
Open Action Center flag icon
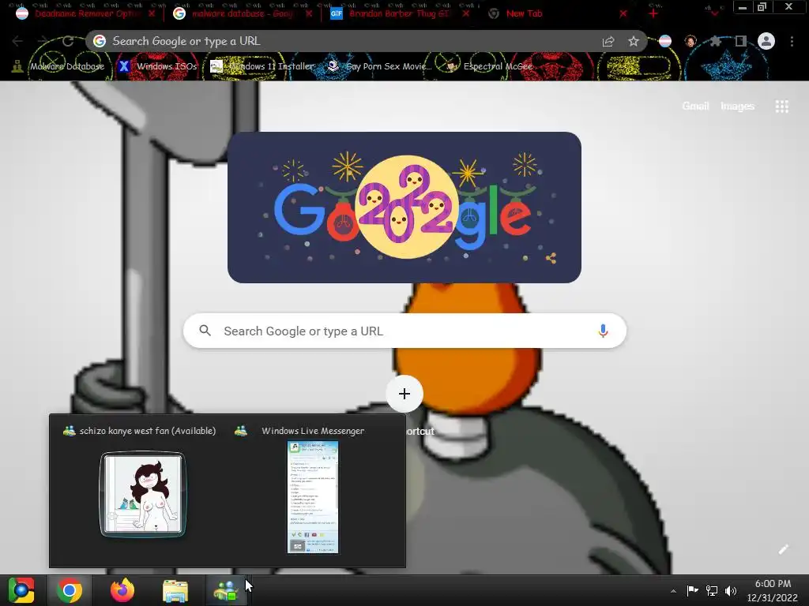[692, 591]
